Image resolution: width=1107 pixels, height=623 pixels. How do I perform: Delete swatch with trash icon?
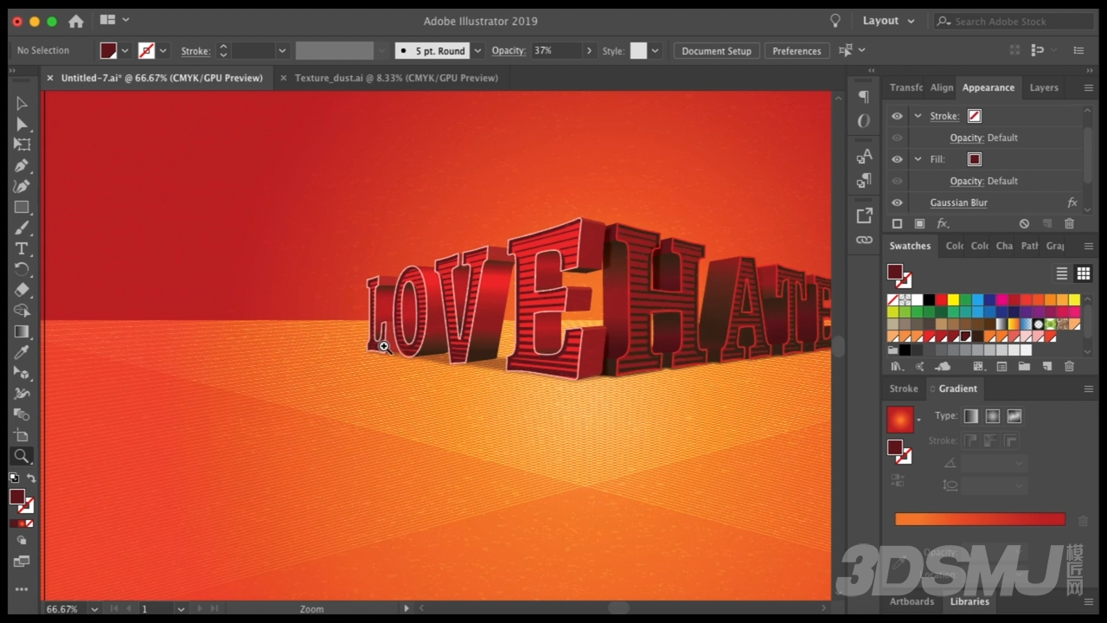coord(1069,367)
